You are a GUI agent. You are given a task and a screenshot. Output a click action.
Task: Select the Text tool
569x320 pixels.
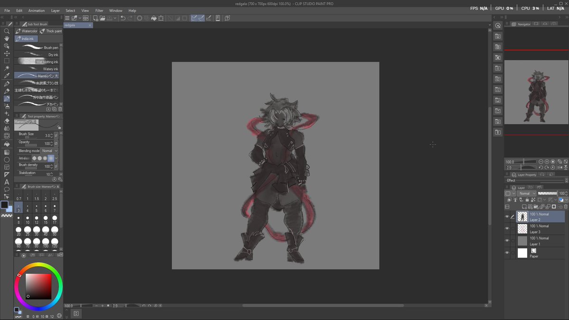click(7, 182)
